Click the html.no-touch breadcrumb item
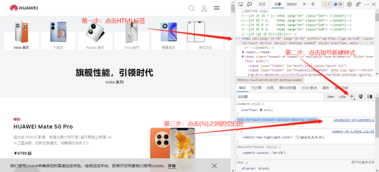Screen dimensions: 379x172 [x=269, y=80]
